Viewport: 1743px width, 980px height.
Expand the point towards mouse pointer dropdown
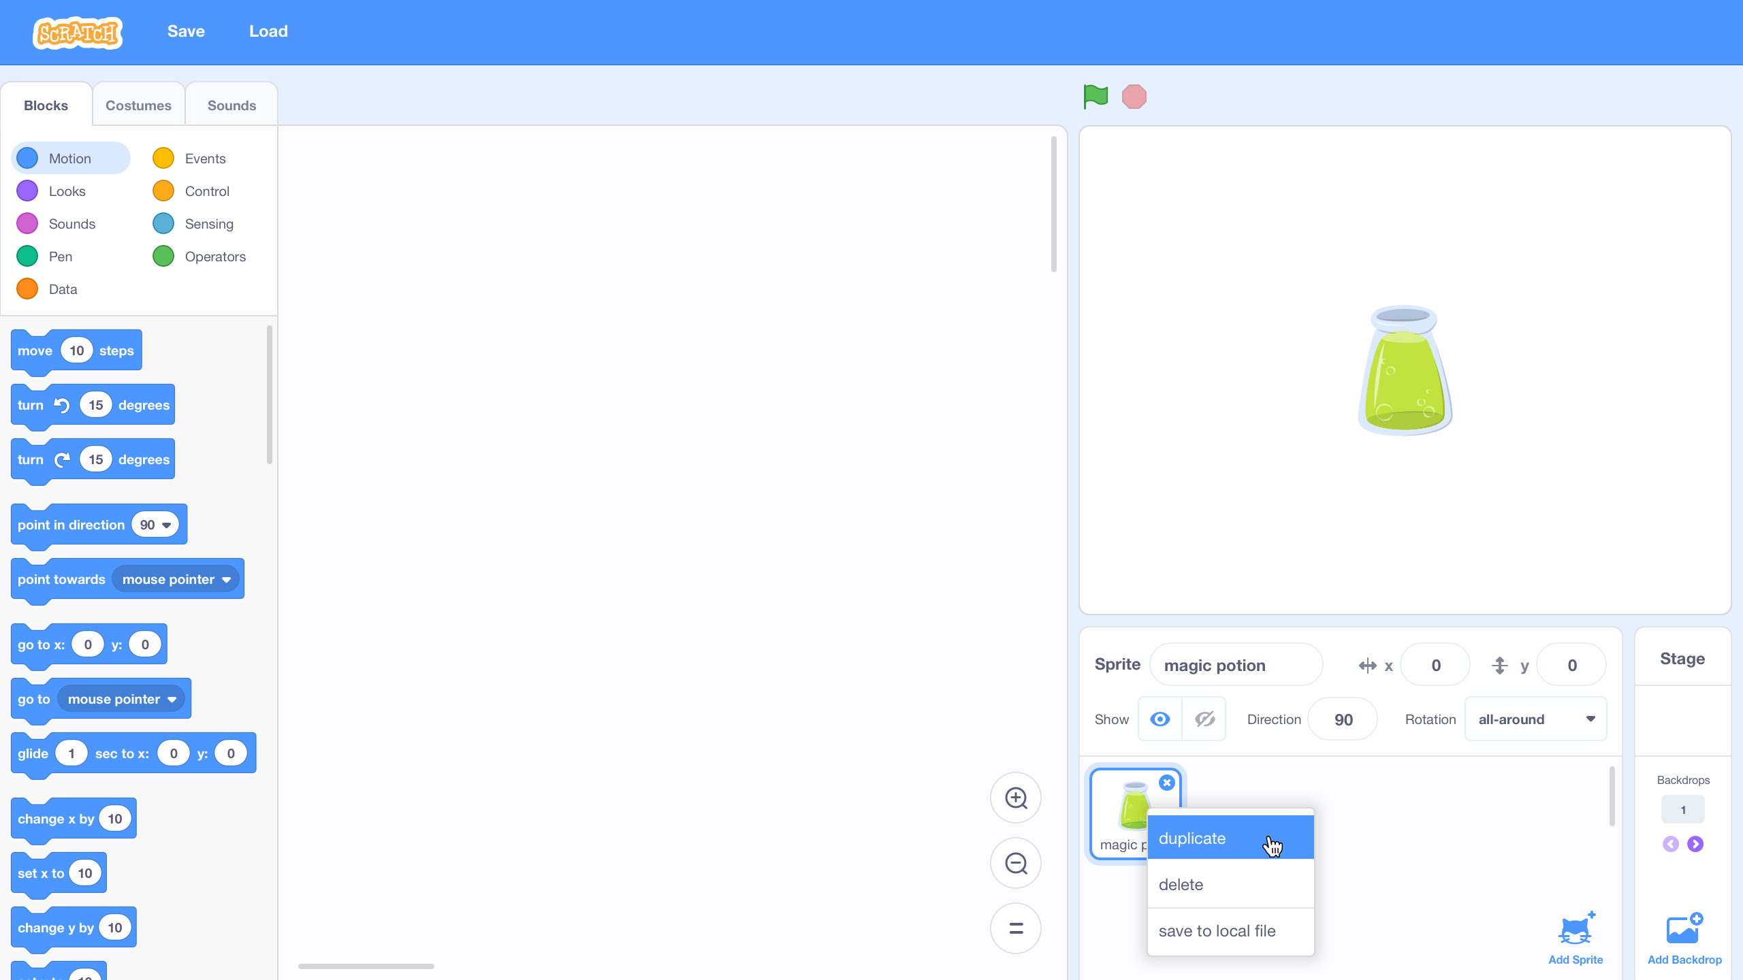225,579
